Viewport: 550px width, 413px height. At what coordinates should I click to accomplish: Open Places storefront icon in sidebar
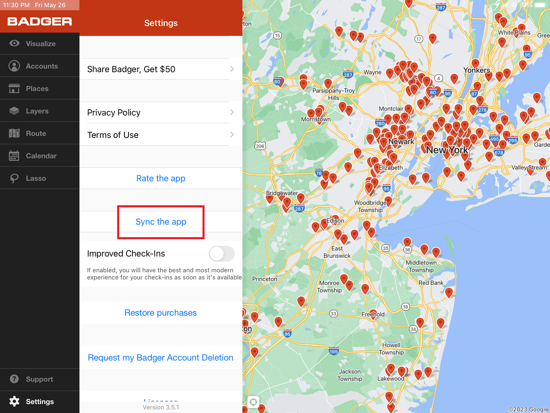[14, 88]
